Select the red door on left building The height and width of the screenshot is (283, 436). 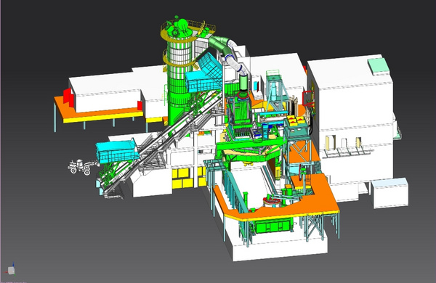click(x=68, y=98)
